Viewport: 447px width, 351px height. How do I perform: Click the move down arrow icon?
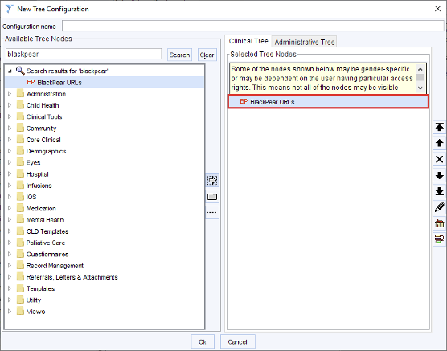click(x=439, y=175)
